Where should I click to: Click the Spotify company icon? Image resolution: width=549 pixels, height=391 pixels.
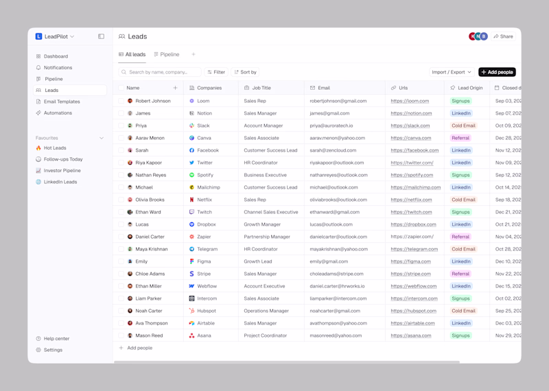[192, 175]
